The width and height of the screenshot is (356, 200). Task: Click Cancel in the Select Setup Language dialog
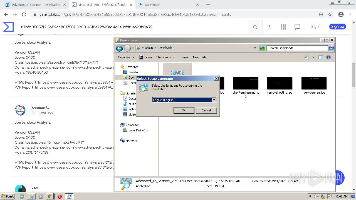(206, 110)
